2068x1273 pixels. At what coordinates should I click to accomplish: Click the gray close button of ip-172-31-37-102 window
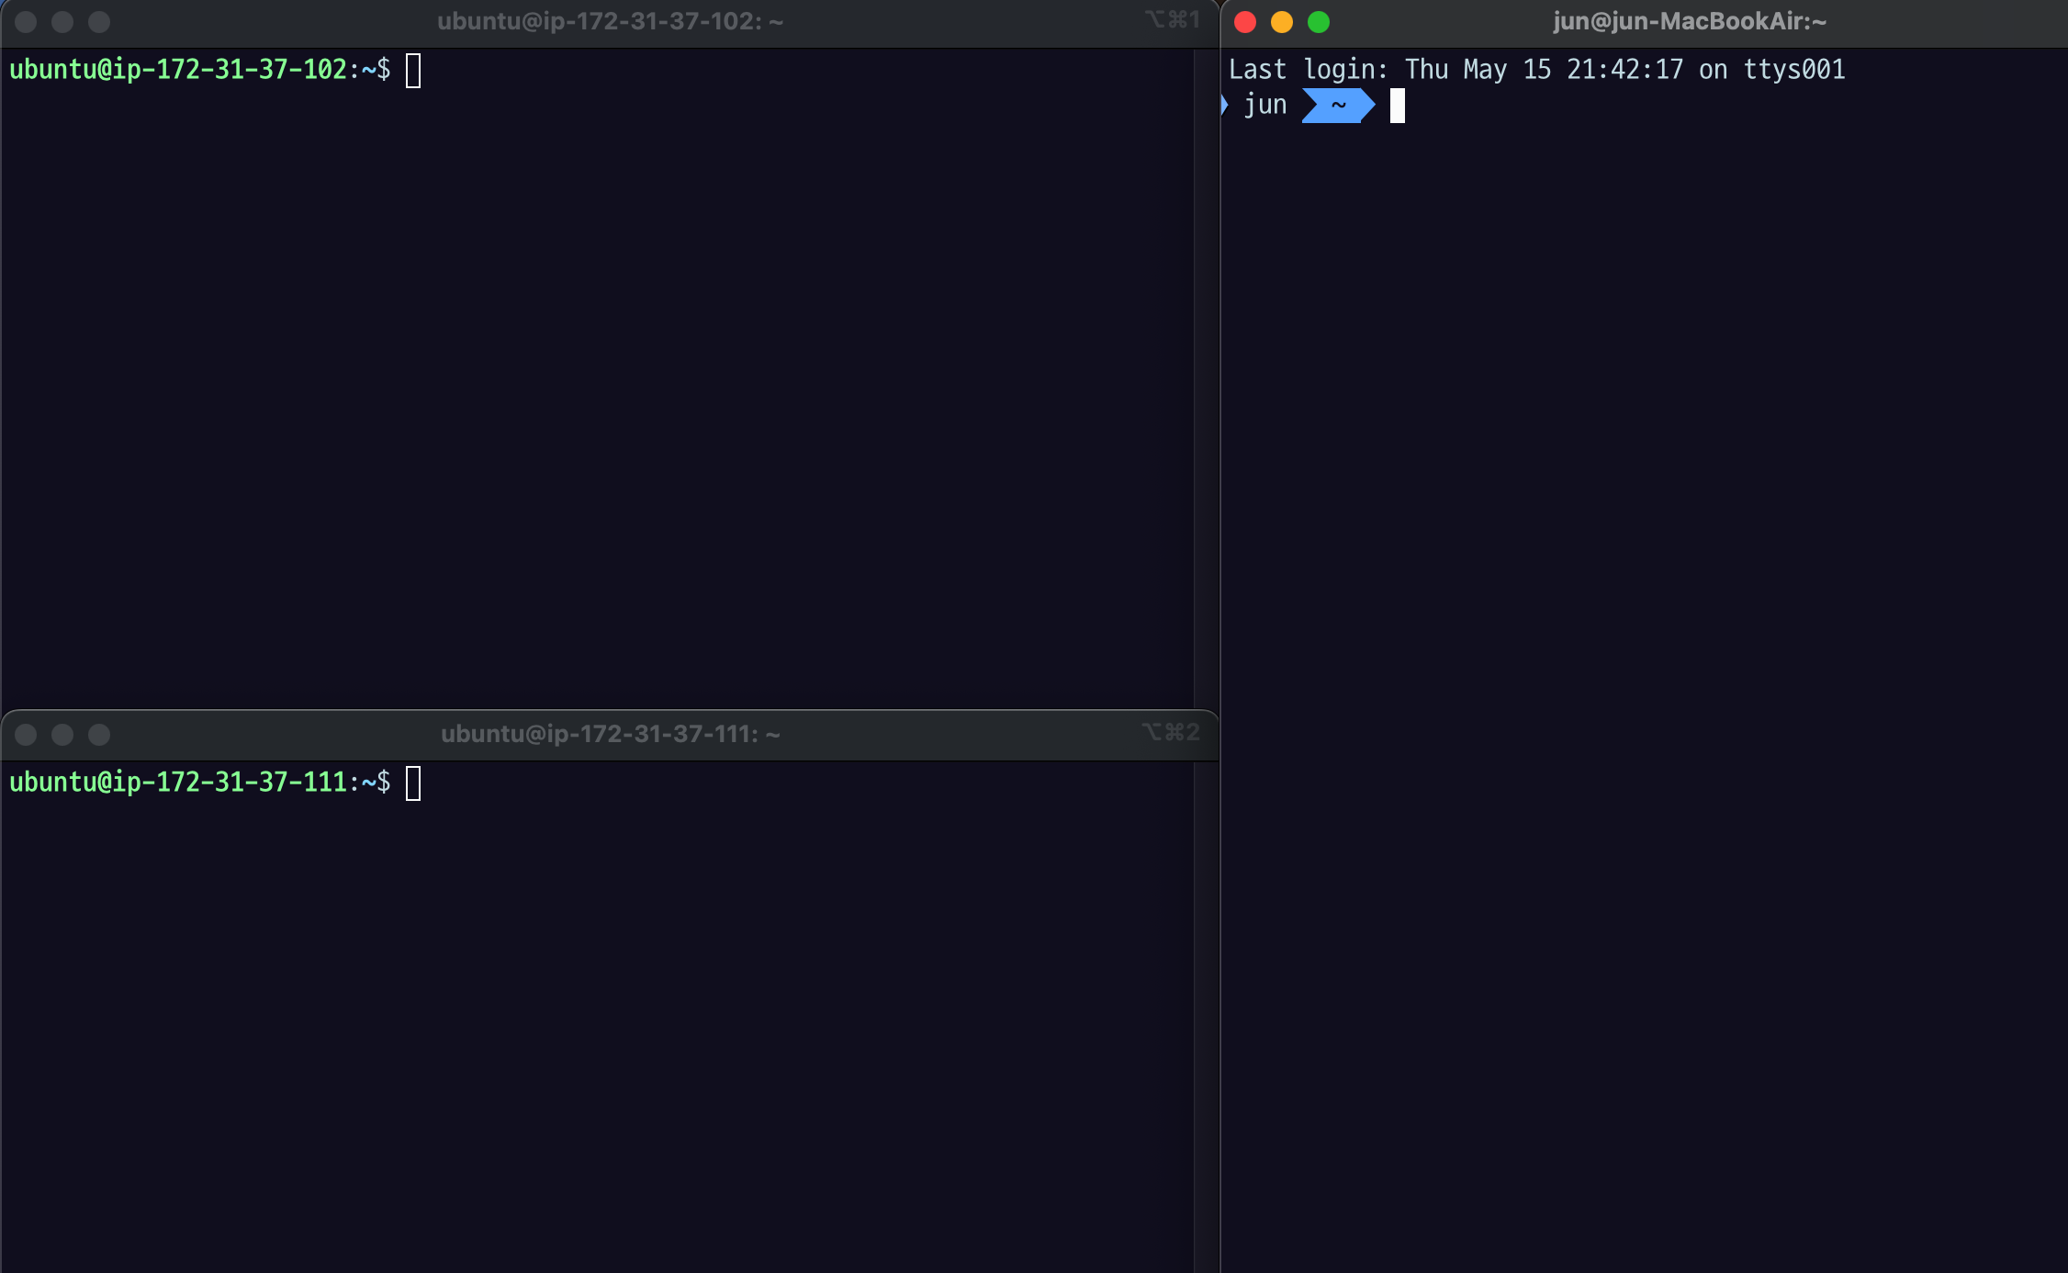coord(26,22)
